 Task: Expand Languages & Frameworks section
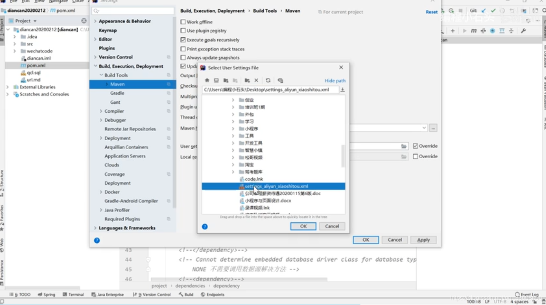click(95, 228)
